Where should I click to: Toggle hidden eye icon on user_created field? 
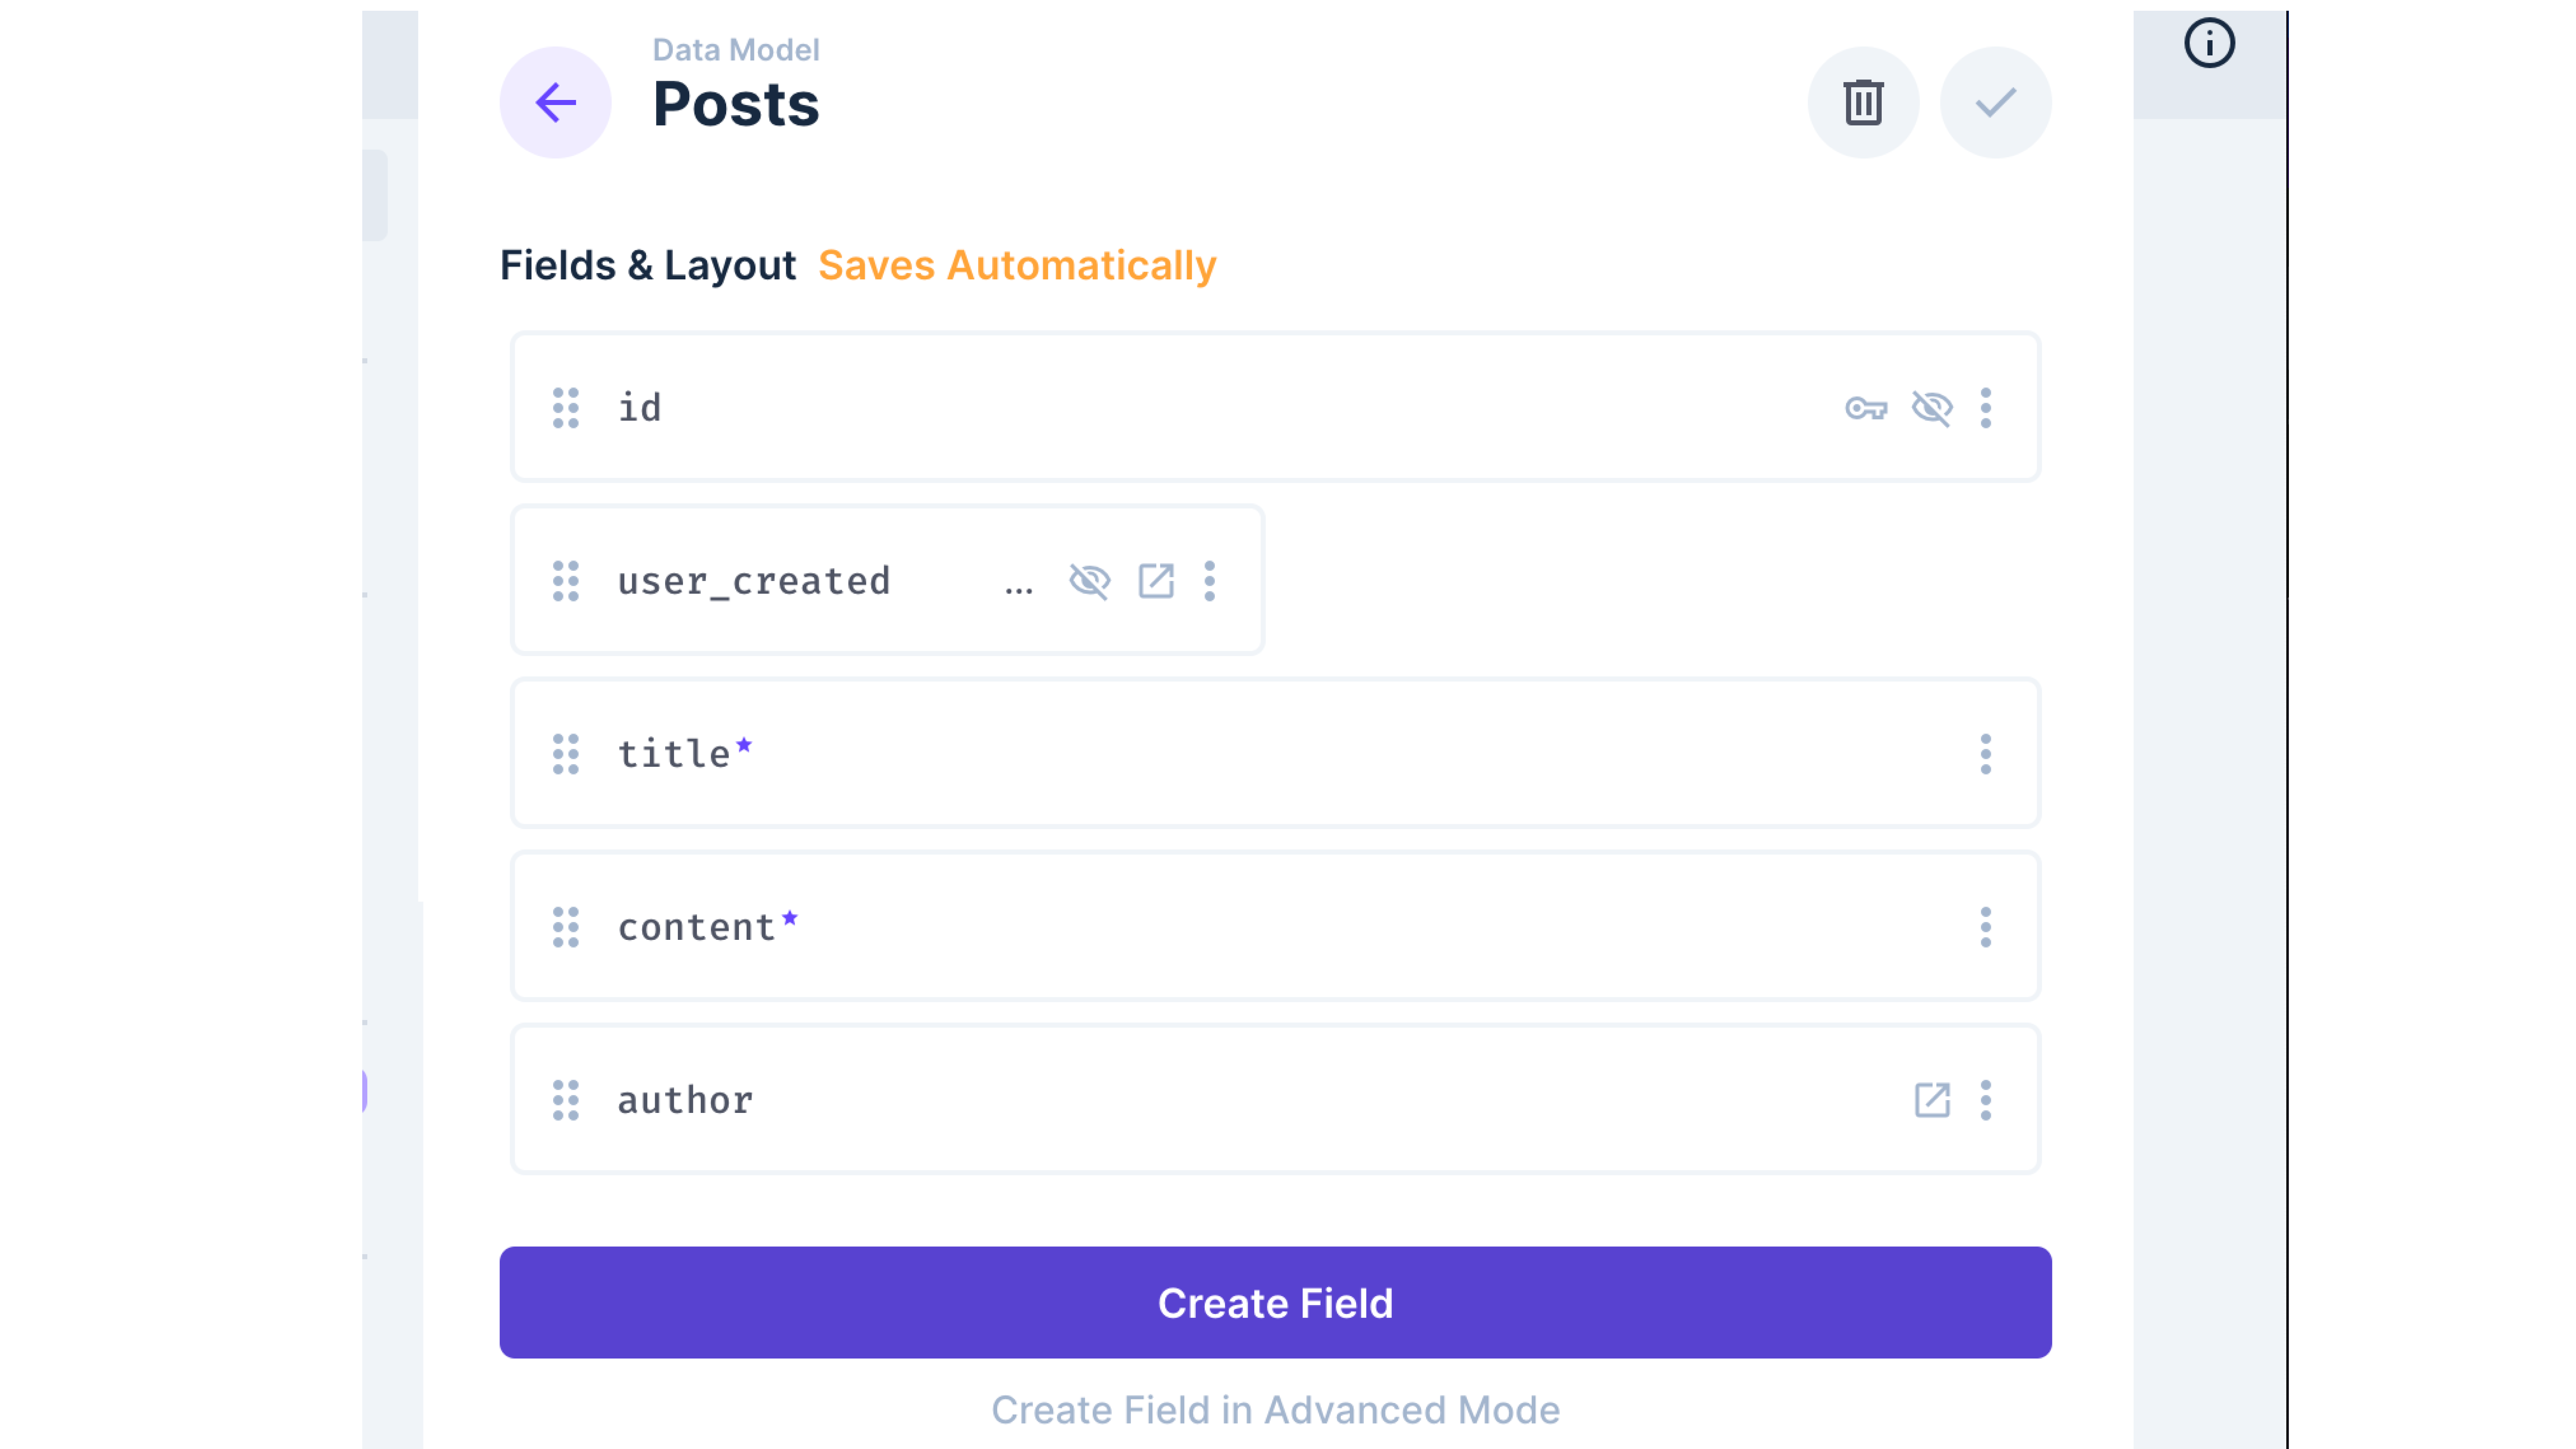tap(1089, 581)
